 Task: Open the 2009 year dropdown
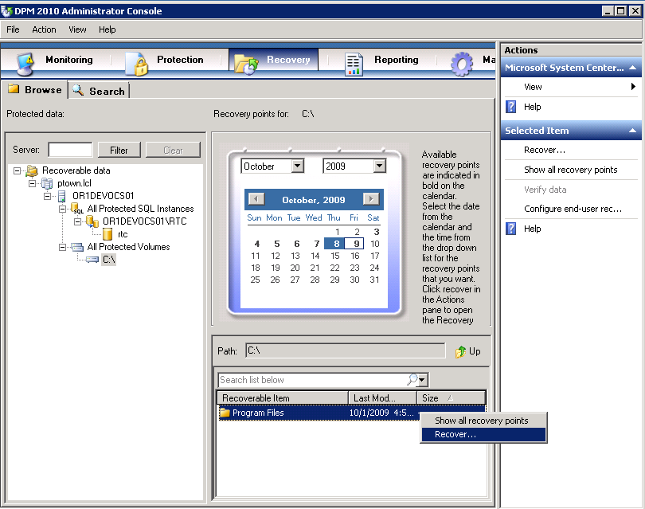[379, 166]
